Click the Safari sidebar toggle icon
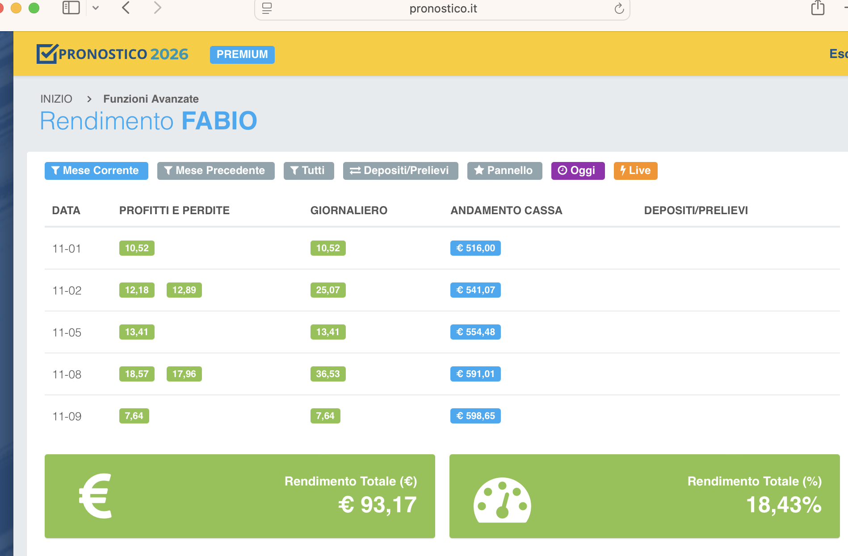Screen dimensions: 848x556 tap(71, 8)
